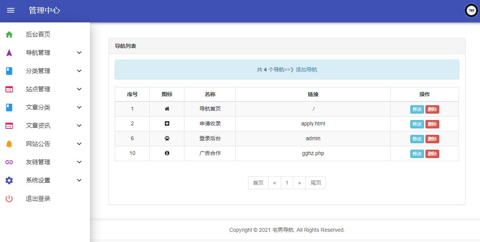Expand the 文章资讯 chevron
Image resolution: width=480 pixels, height=242 pixels.
coord(79,126)
